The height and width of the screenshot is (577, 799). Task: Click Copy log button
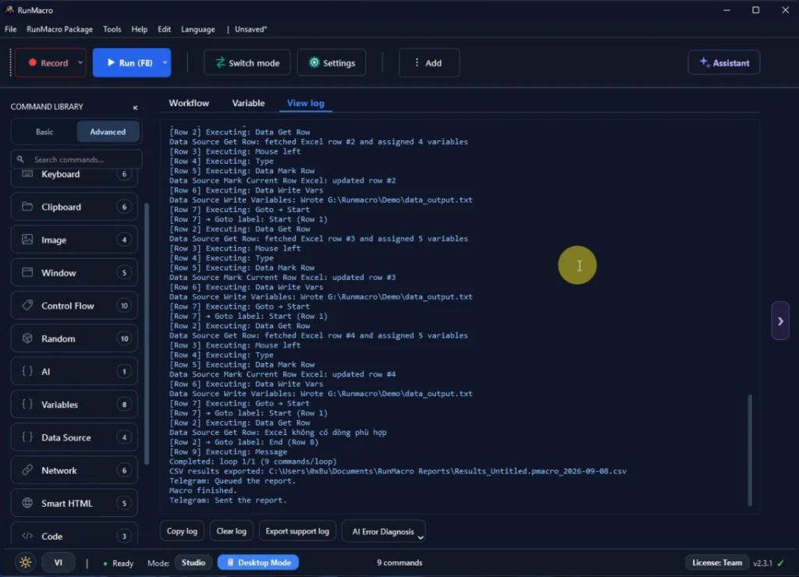pos(182,531)
